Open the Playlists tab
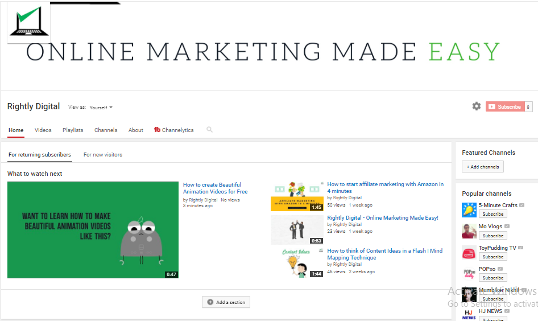Viewport: 538px width, 321px height. click(73, 130)
